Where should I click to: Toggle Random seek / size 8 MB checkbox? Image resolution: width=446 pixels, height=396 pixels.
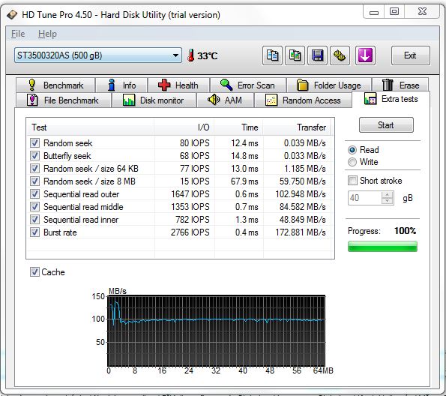[x=34, y=181]
